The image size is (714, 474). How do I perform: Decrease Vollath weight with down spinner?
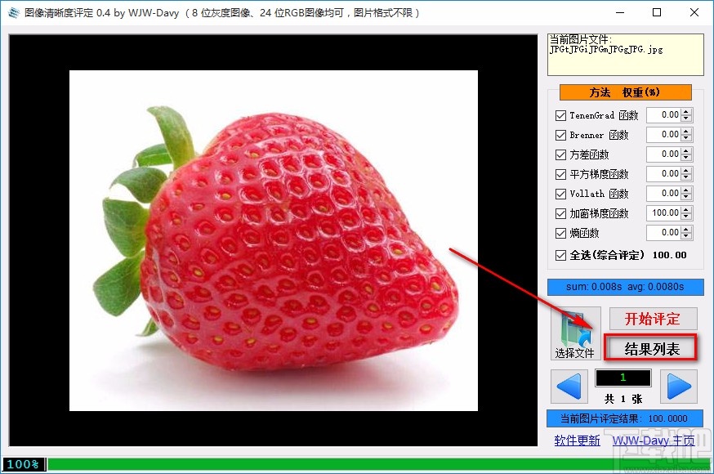point(687,197)
